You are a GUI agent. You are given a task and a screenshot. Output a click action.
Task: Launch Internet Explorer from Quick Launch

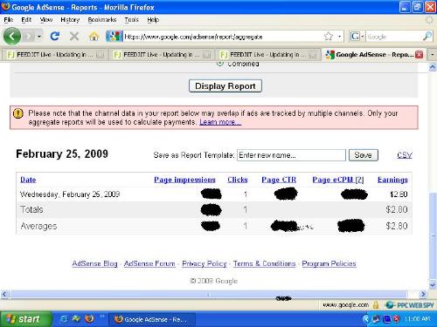[x=63, y=319]
